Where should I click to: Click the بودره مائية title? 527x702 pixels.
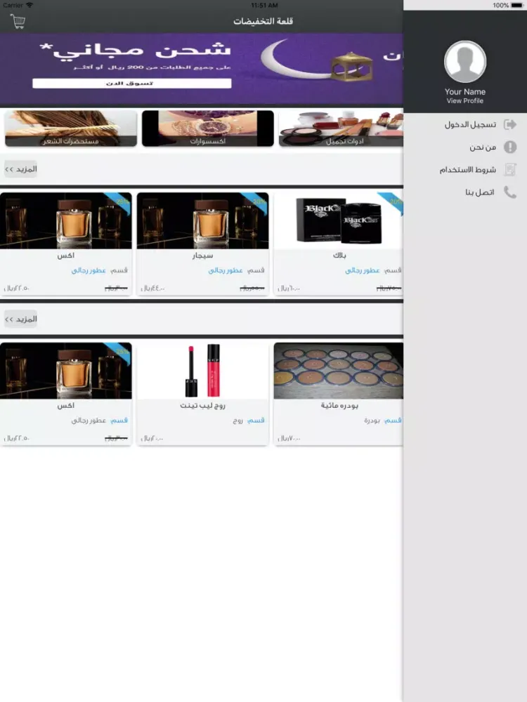coord(339,405)
